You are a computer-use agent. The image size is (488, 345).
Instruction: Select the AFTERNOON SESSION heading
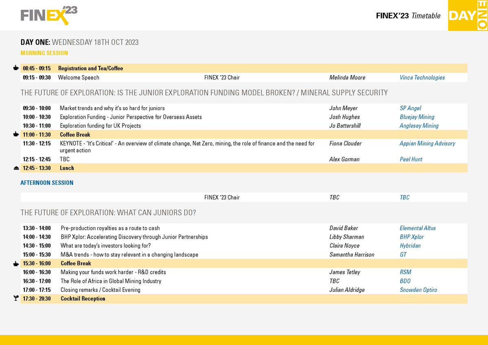[x=47, y=183]
